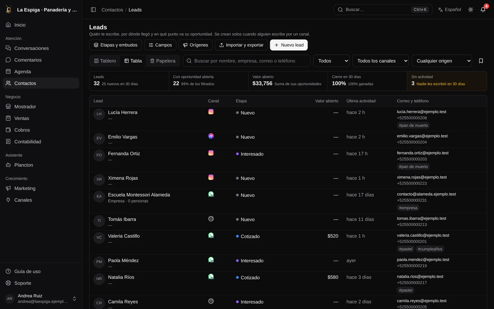Go to Mostrador section

point(41,107)
